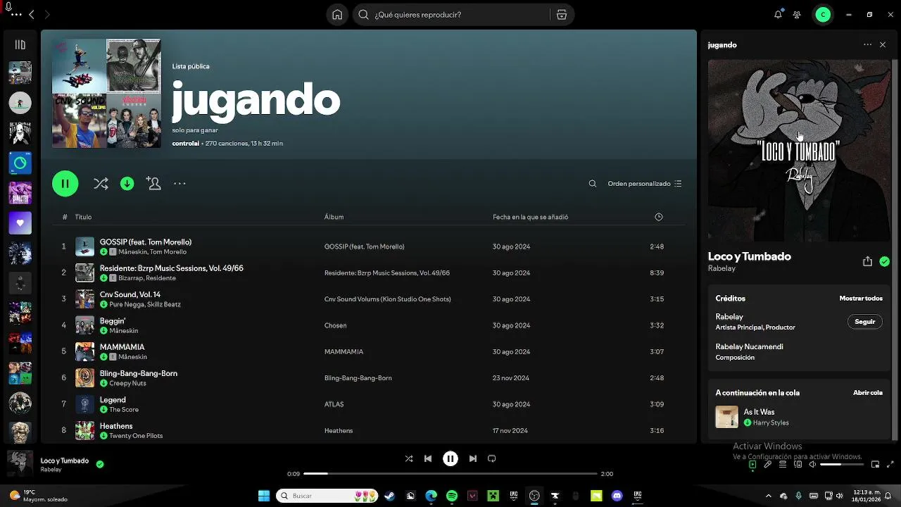This screenshot has height=507, width=901.
Task: Click Mostrar todos in Créditos section
Action: (861, 299)
